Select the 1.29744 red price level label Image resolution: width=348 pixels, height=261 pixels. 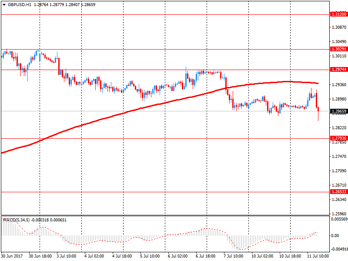pyautogui.click(x=338, y=70)
